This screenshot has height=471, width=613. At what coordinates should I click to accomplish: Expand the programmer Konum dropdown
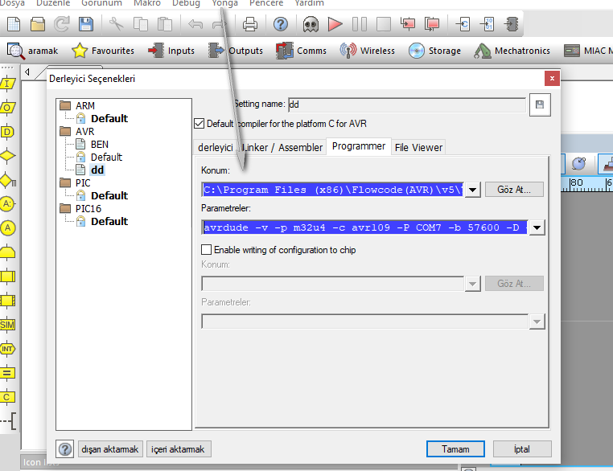click(473, 190)
